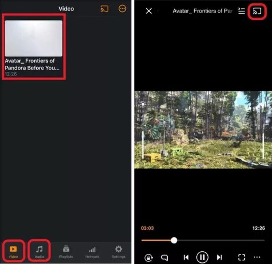
Task: Close the video player with X button
Action: [x=149, y=11]
